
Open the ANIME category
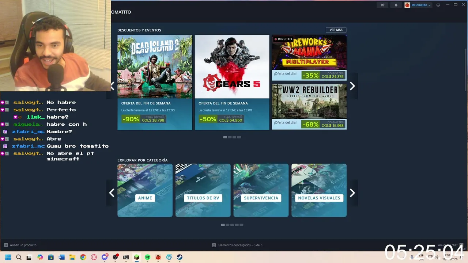click(145, 190)
